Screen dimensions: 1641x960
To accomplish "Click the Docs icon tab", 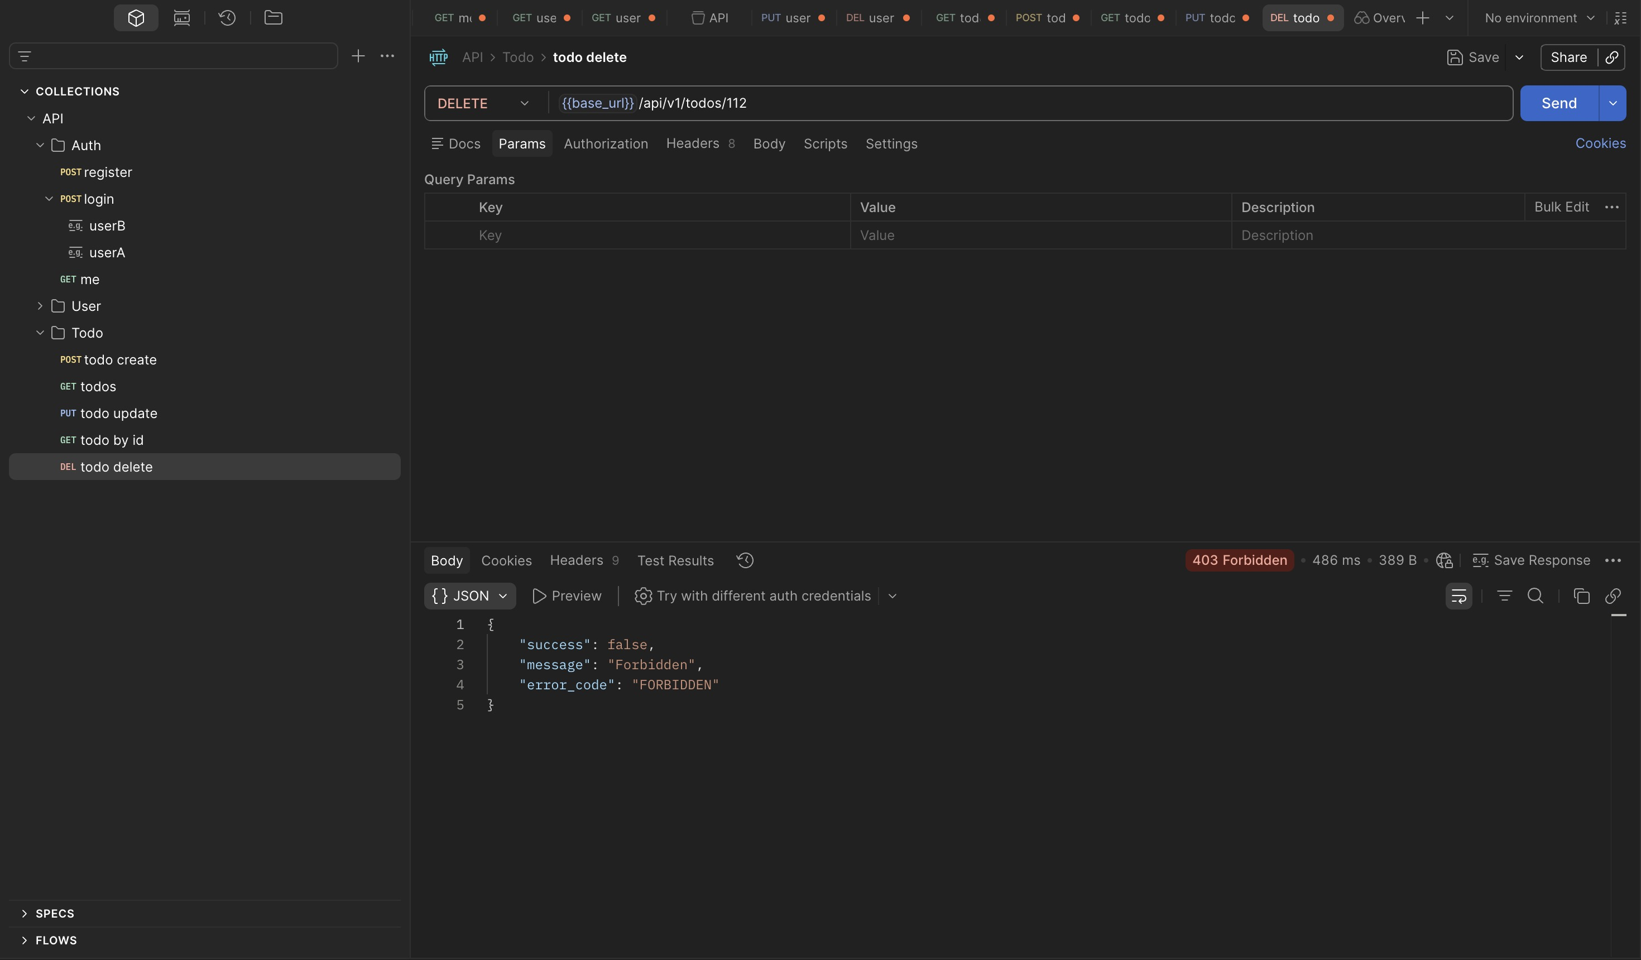I will 456,143.
